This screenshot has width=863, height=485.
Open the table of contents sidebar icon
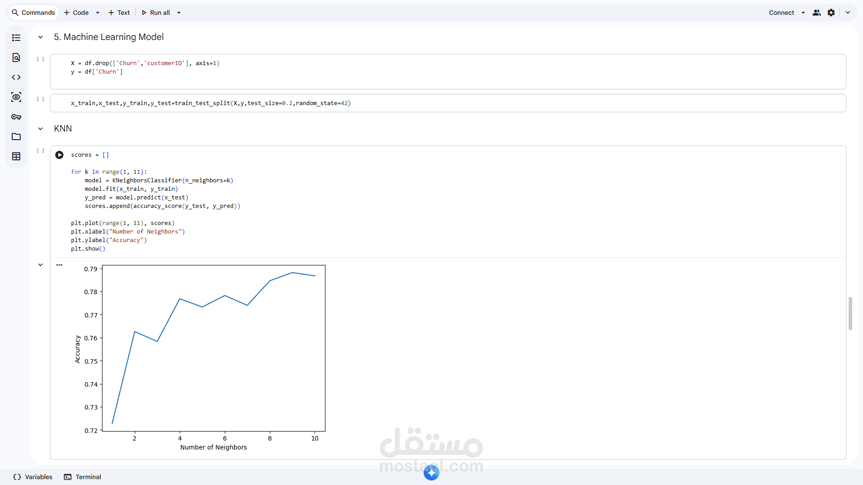[x=16, y=38]
